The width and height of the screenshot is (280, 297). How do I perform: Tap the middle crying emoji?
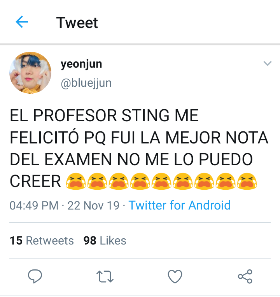(x=161, y=181)
